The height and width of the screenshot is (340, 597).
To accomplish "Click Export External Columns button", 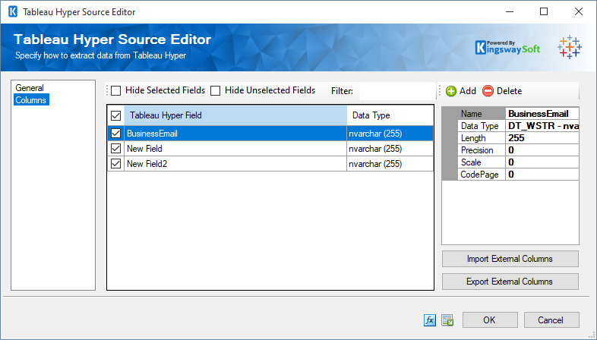I will coord(510,282).
